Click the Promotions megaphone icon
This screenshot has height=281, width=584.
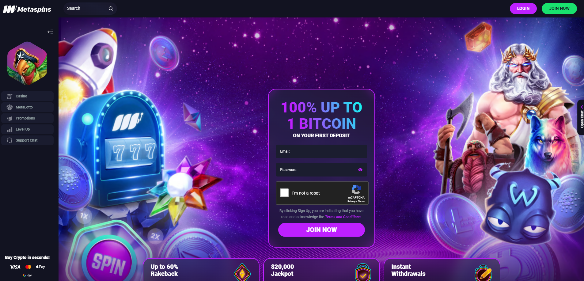pos(10,118)
